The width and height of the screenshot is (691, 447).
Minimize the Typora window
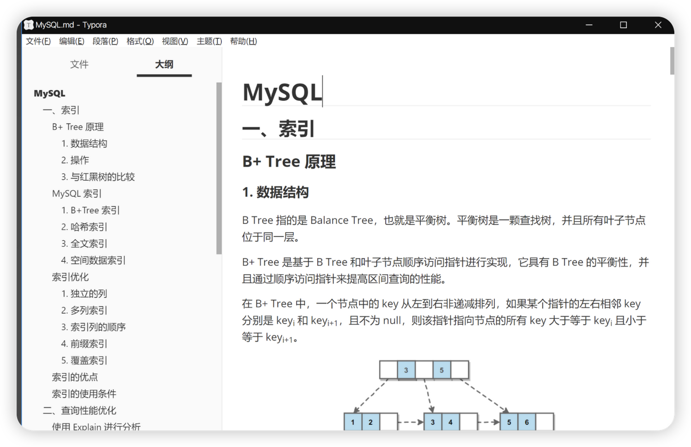click(589, 25)
